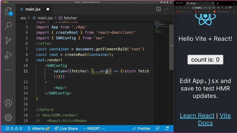Bookmark this page with the star icon
This screenshot has width=237, height=133.
coord(214,8)
